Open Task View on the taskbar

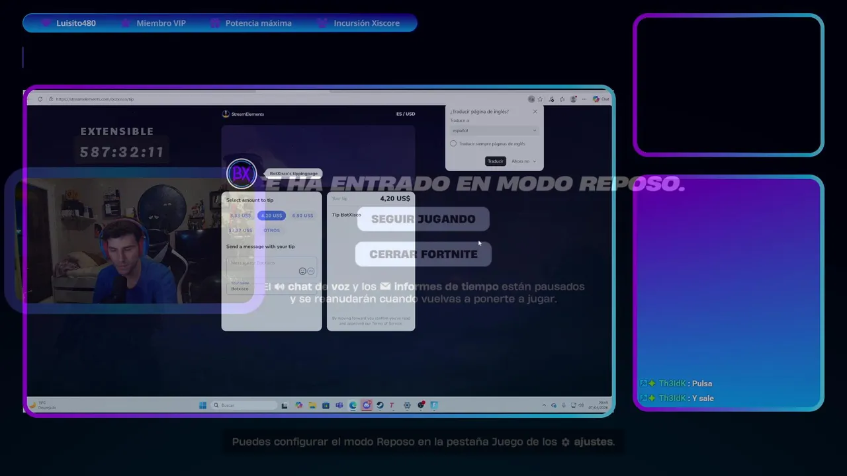285,405
